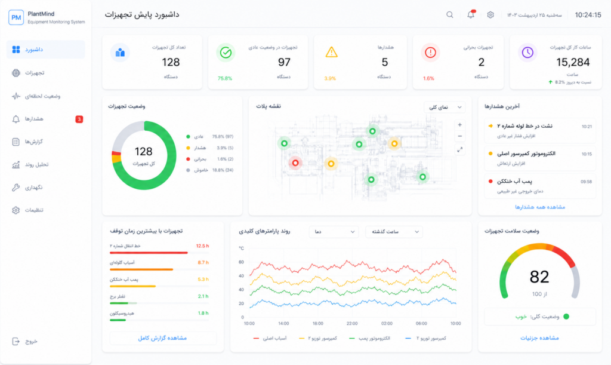Click the PlantMind PM logo
Image resolution: width=611 pixels, height=365 pixels.
pos(16,17)
